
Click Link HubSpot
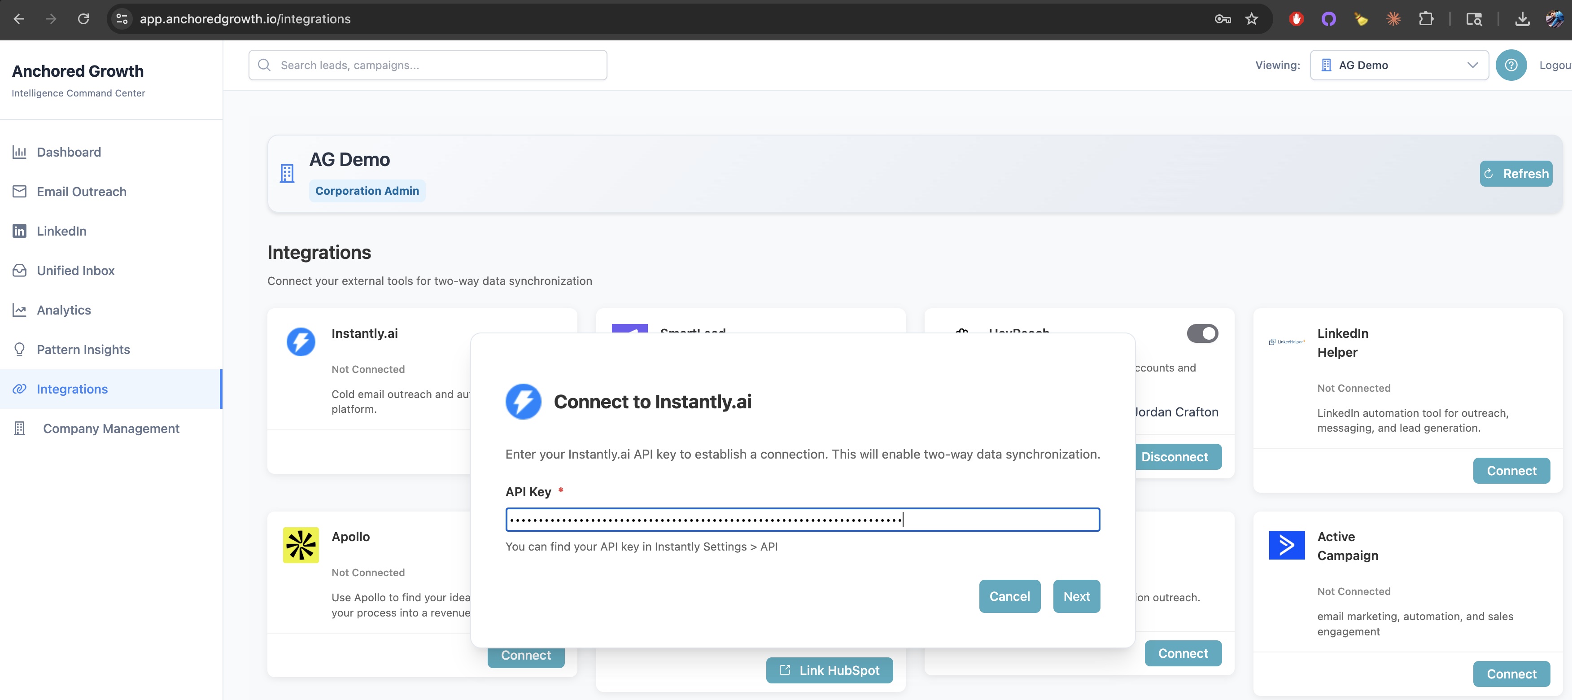coord(830,670)
